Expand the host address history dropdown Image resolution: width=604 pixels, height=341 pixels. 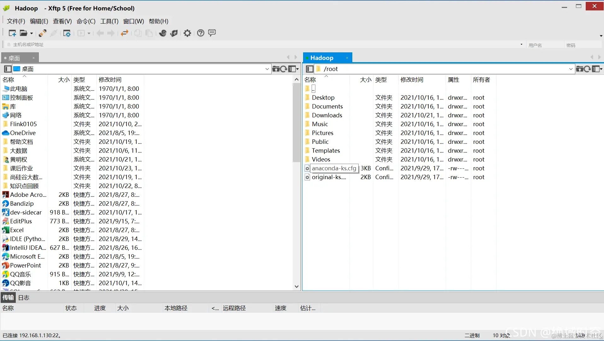(521, 44)
